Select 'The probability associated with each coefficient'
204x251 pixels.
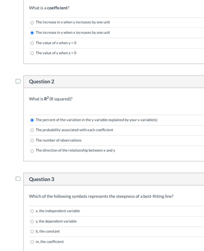pos(32,130)
